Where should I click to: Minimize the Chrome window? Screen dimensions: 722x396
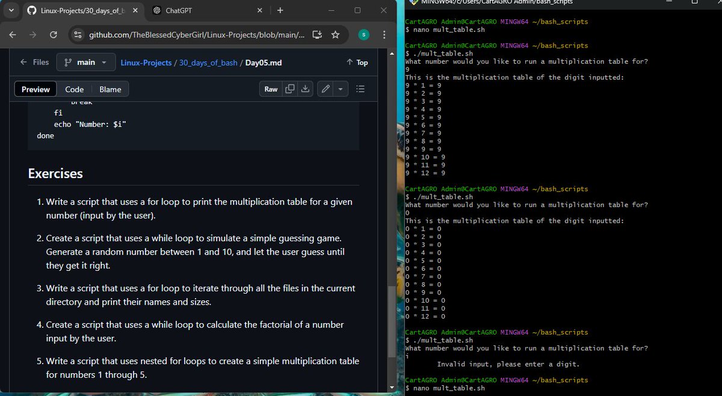(x=331, y=10)
